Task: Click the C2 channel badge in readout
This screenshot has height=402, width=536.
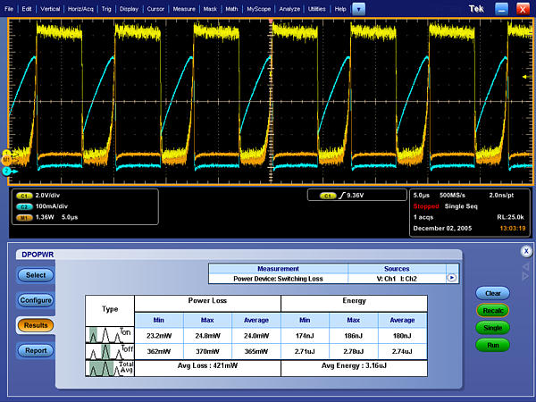Action: click(22, 205)
